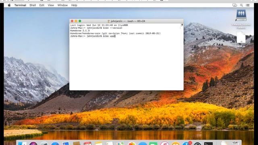Open the Help menu
The image size is (258, 145).
click(x=74, y=5)
